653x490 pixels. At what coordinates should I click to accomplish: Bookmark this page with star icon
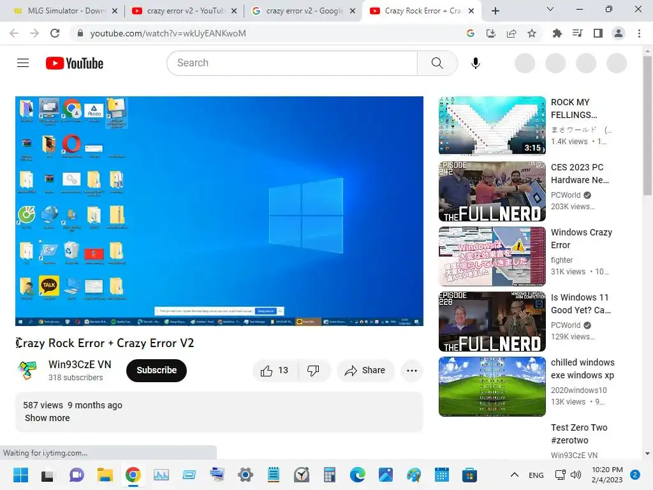tap(532, 33)
